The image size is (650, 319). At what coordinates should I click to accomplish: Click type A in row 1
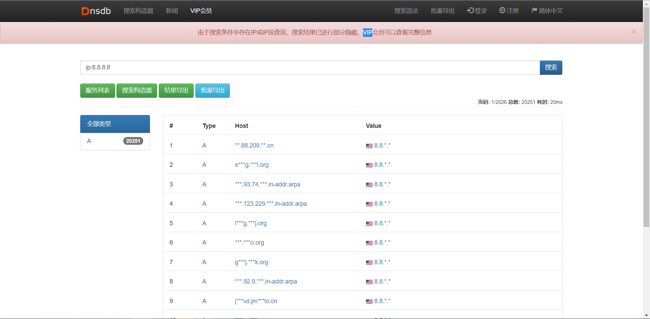click(x=204, y=145)
